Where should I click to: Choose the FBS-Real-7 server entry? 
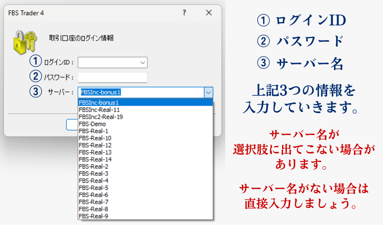[146, 202]
